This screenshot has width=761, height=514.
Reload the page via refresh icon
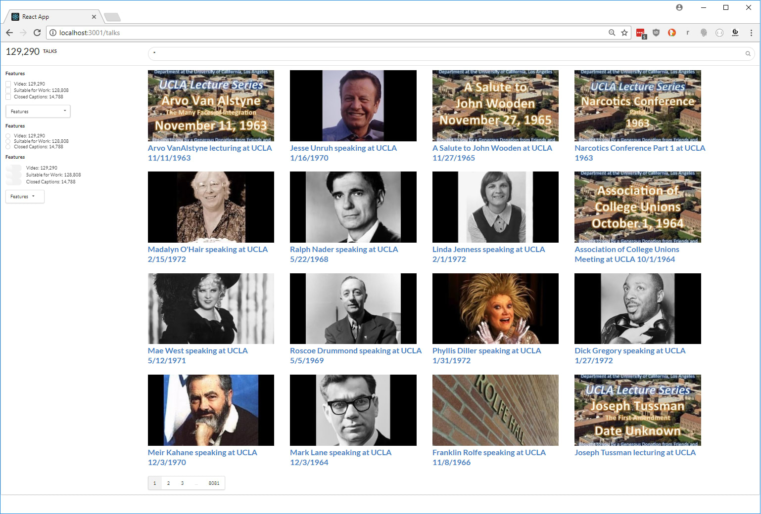(37, 33)
